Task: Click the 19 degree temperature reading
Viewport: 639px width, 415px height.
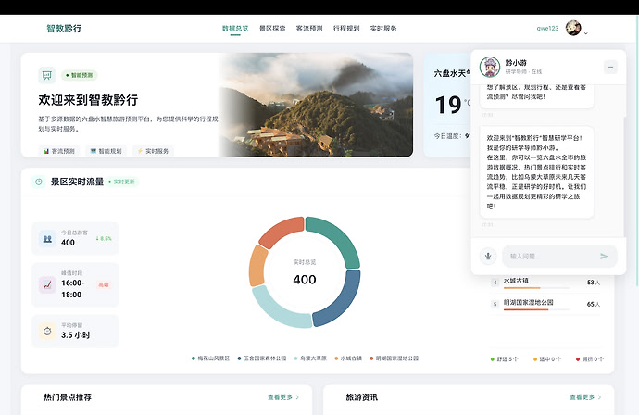Action: click(x=448, y=105)
